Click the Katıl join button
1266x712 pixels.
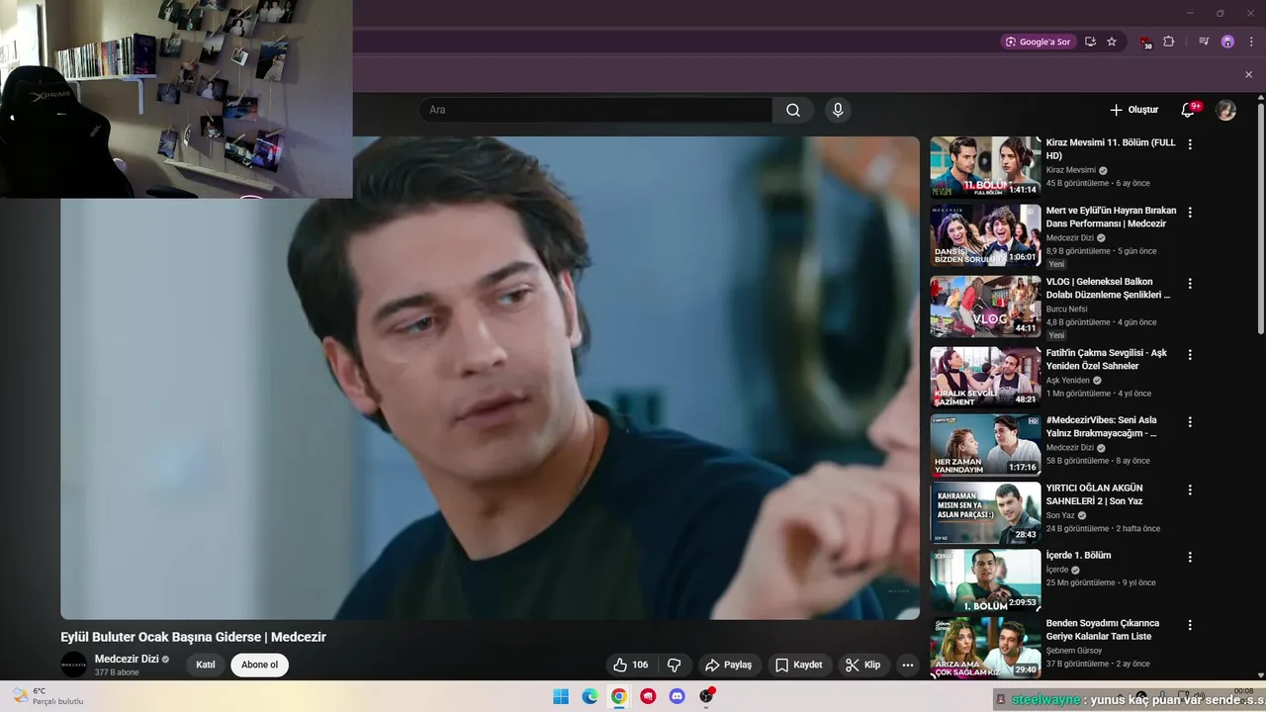[x=206, y=665]
